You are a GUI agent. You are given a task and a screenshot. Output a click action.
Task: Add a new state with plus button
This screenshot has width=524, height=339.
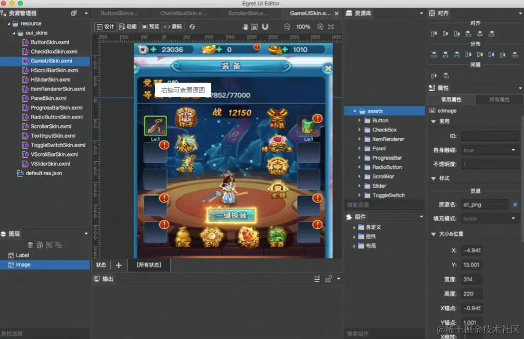[x=119, y=265]
